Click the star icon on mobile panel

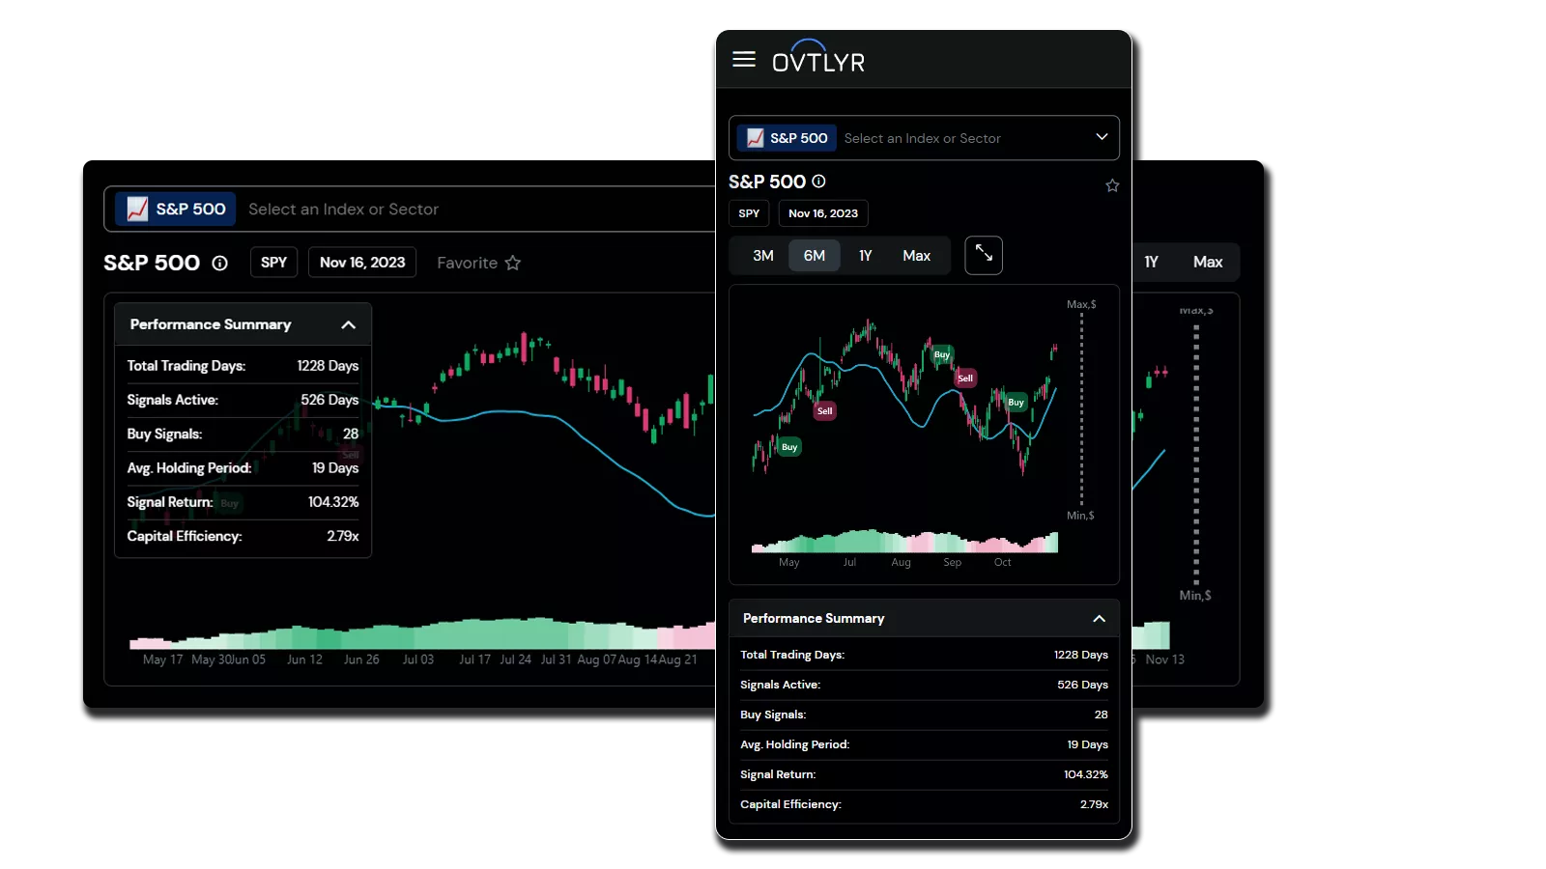[x=1112, y=185]
